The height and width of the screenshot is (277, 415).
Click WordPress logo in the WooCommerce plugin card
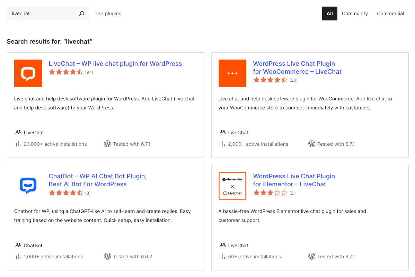[x=311, y=144]
